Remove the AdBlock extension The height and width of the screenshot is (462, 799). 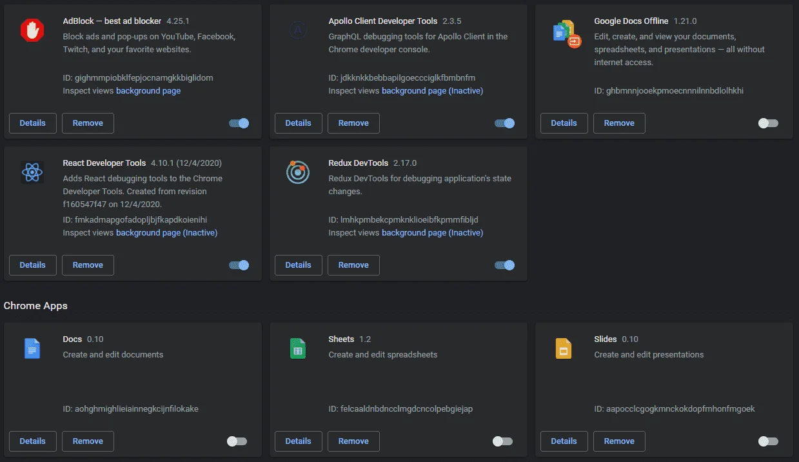tap(88, 123)
